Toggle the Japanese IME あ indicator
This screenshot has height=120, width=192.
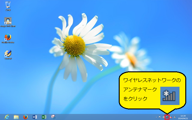click(x=175, y=117)
